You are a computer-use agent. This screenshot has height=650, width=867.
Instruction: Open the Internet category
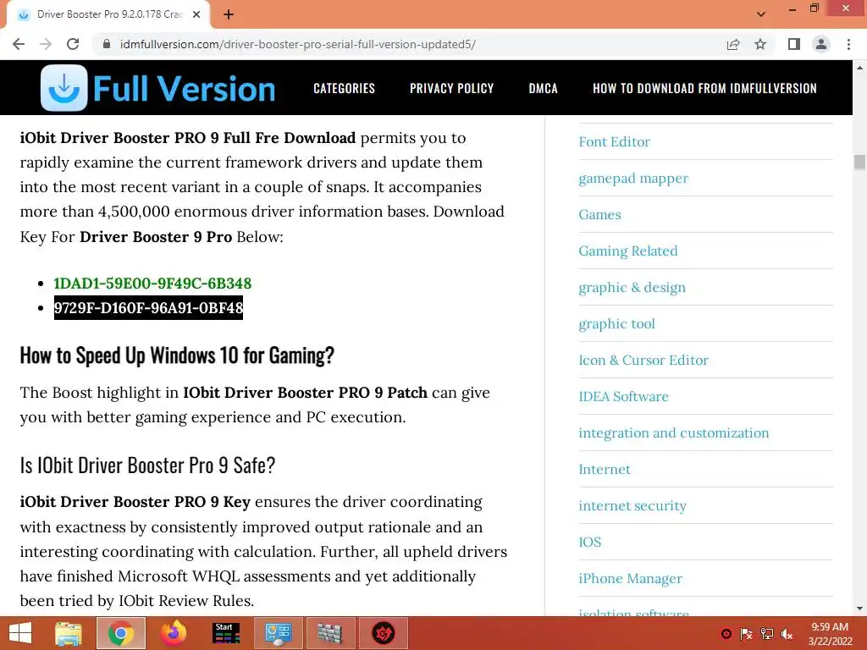605,469
